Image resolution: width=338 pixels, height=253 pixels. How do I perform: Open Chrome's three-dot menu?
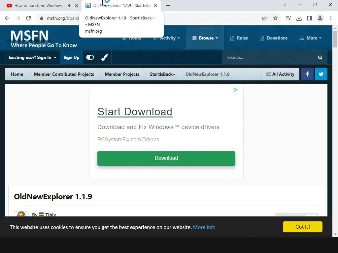331,18
